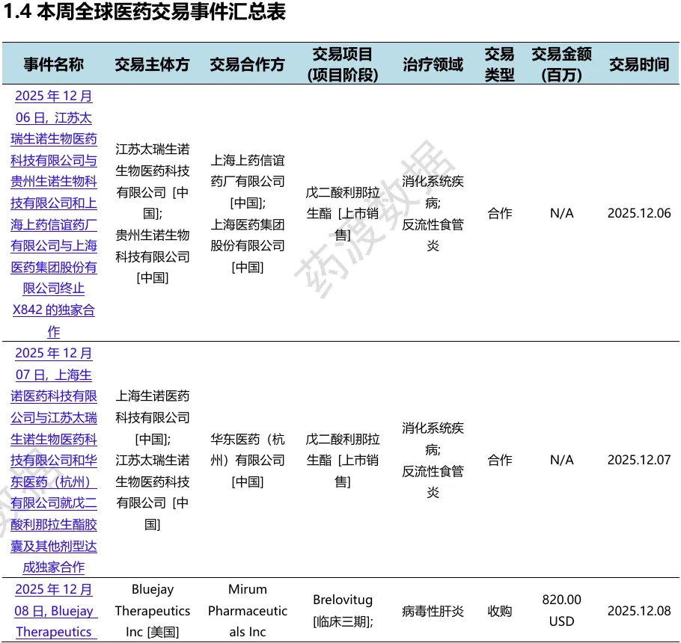Click the 华东医药（杭州）有限公司 partner cell

click(x=248, y=460)
